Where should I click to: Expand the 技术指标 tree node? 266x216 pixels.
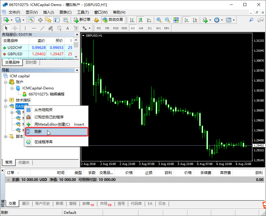click(x=5, y=100)
